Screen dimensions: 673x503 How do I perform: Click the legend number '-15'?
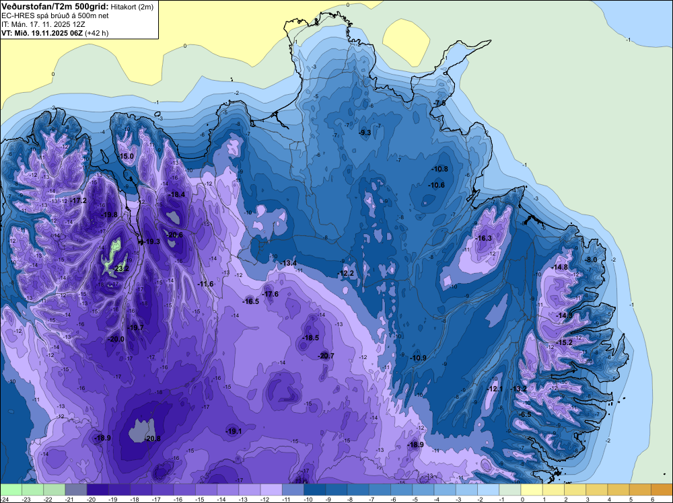coord(200,499)
